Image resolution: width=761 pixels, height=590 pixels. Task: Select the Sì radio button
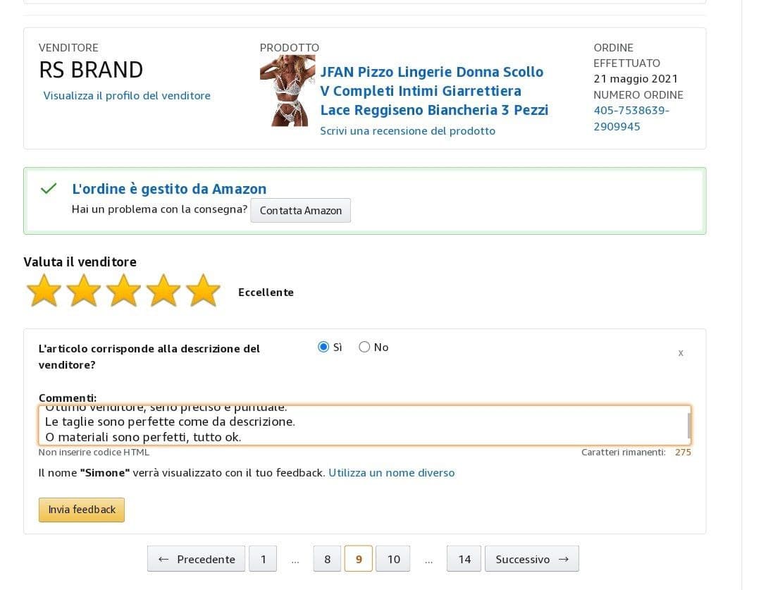pos(323,347)
